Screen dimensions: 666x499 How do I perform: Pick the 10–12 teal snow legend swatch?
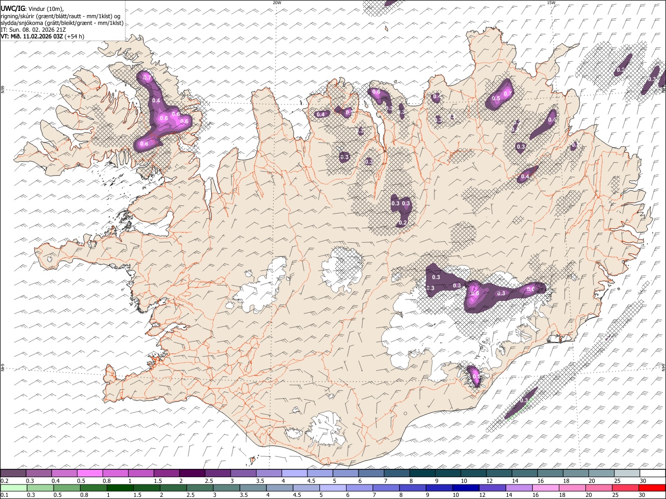[x=473, y=473]
